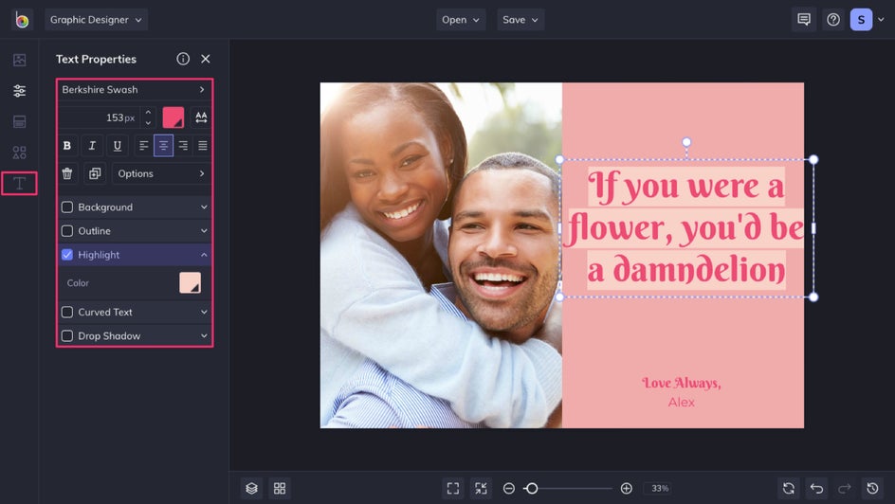Delete text using the trash icon
Screen dimensions: 895x504
coord(67,173)
